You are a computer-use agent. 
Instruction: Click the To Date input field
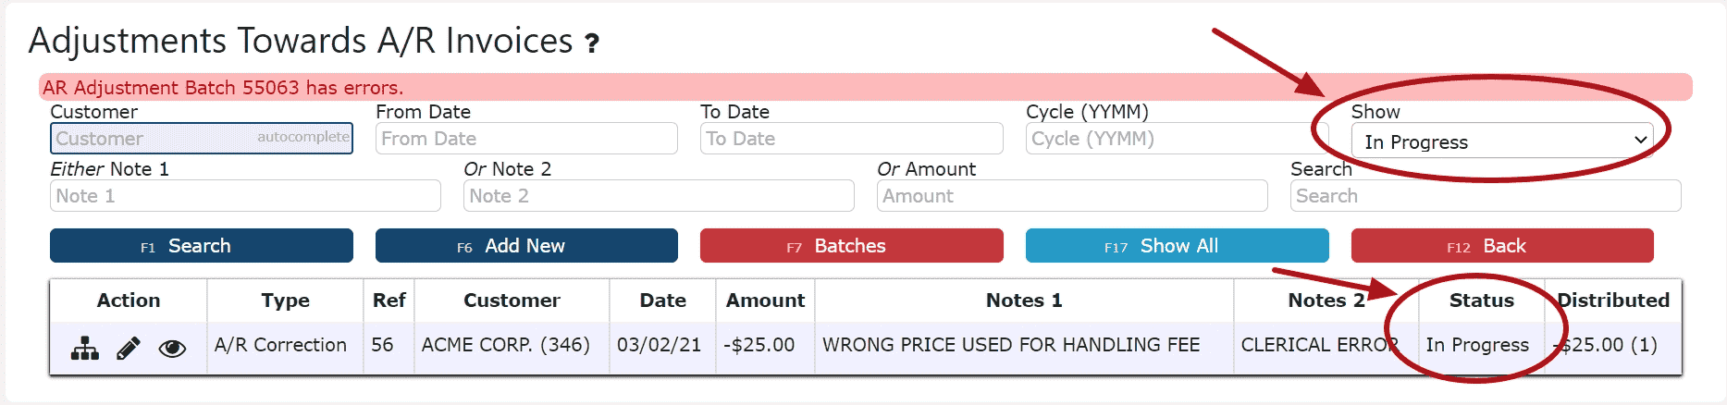[x=851, y=139]
